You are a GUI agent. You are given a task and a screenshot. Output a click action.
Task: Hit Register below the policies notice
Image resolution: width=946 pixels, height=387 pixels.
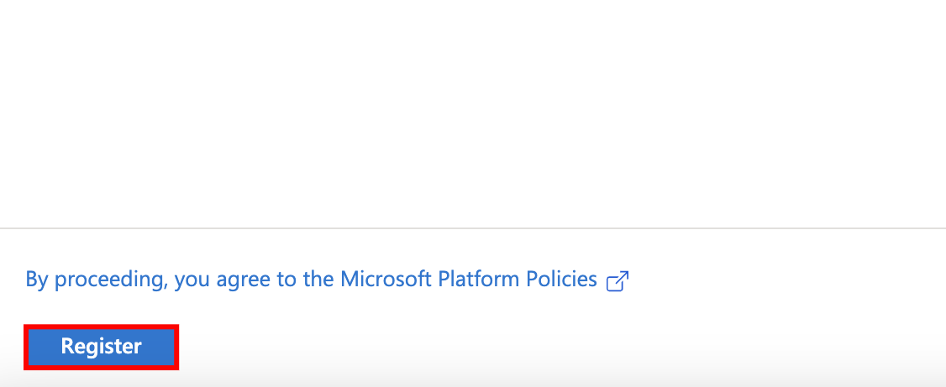coord(101,347)
